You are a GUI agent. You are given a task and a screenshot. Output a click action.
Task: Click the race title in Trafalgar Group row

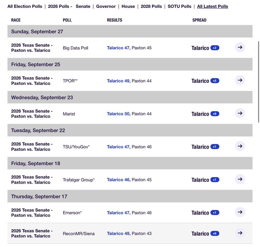pyautogui.click(x=32, y=180)
